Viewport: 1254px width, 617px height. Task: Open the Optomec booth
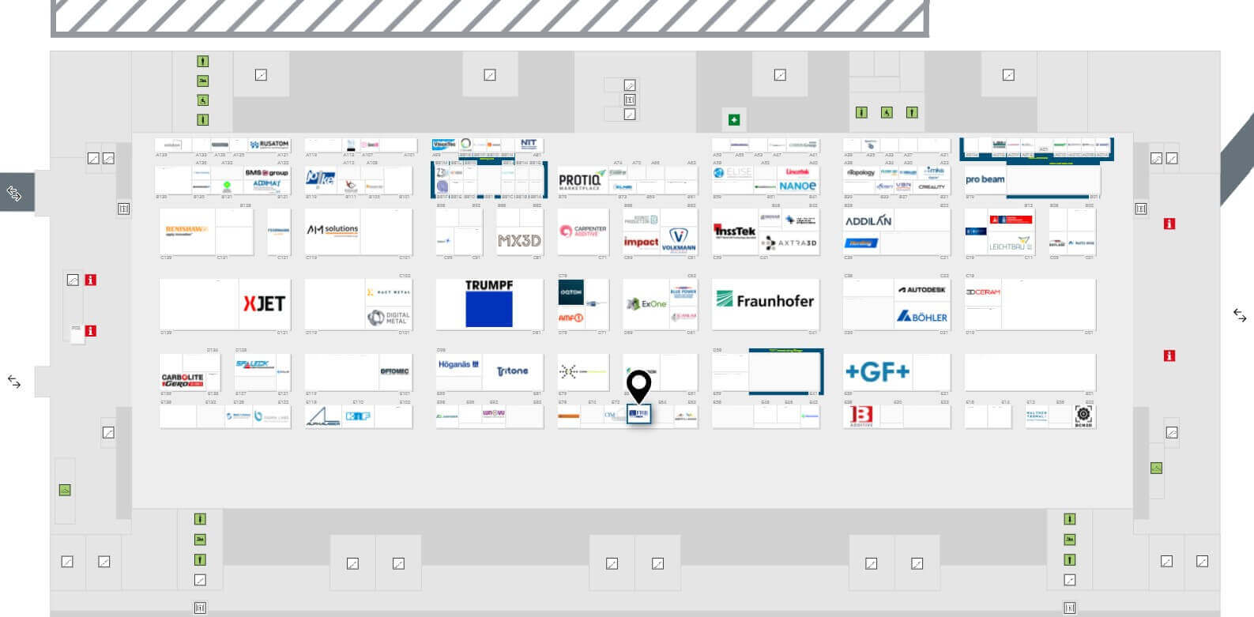pyautogui.click(x=394, y=371)
